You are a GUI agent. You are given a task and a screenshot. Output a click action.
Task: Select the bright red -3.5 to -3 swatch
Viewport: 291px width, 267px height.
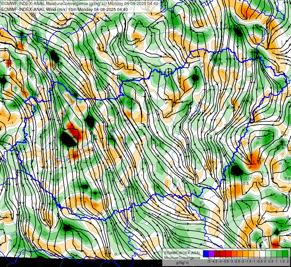pos(229,254)
